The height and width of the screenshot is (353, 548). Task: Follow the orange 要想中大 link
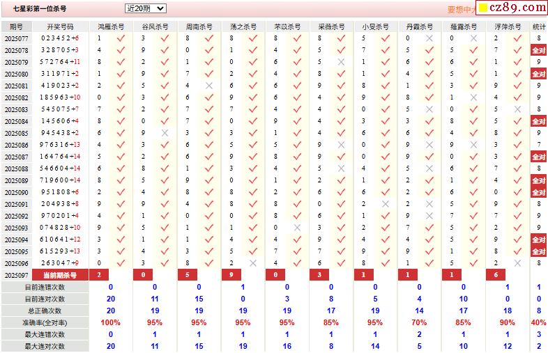462,10
